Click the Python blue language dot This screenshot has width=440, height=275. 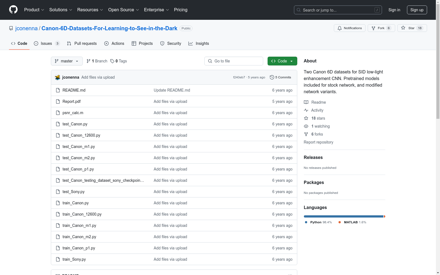[x=306, y=222]
